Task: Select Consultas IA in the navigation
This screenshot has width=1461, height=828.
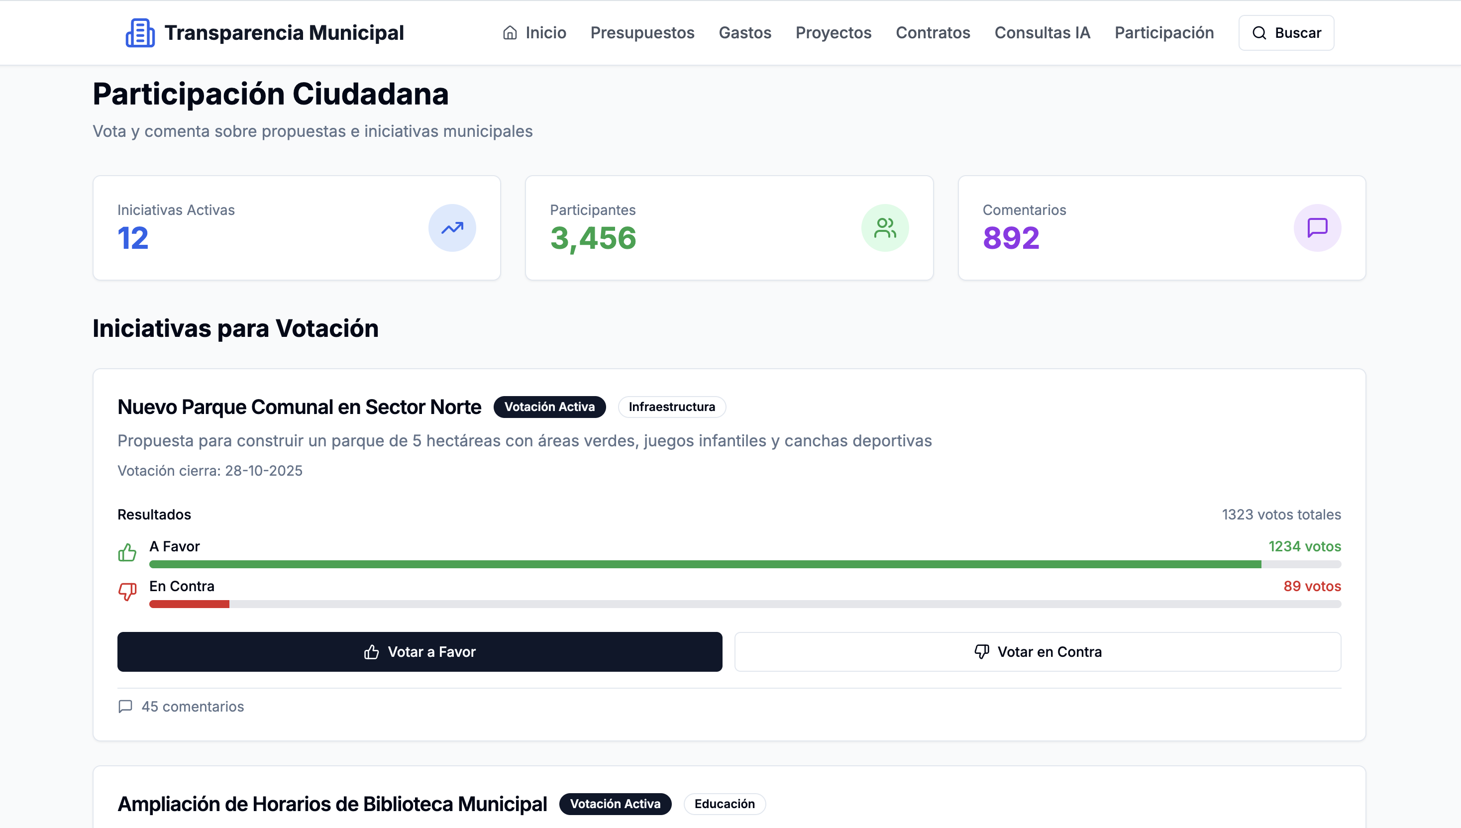Action: coord(1042,32)
